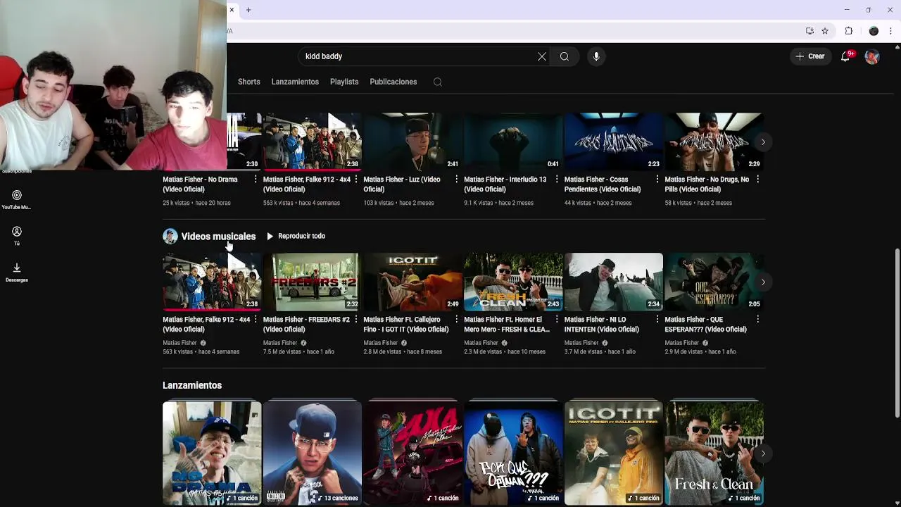Open the Tú sidebar item

point(16,236)
